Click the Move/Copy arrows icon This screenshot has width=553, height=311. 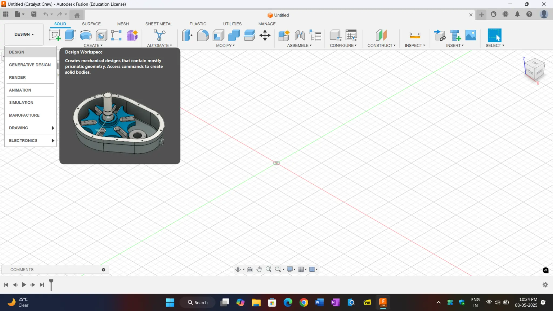(x=265, y=35)
